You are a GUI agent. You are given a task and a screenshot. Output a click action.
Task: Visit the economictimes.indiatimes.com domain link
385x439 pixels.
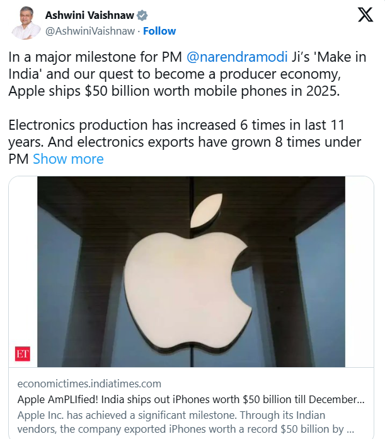coord(89,384)
